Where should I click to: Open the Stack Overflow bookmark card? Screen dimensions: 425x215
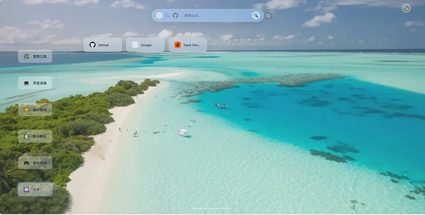[x=188, y=45]
